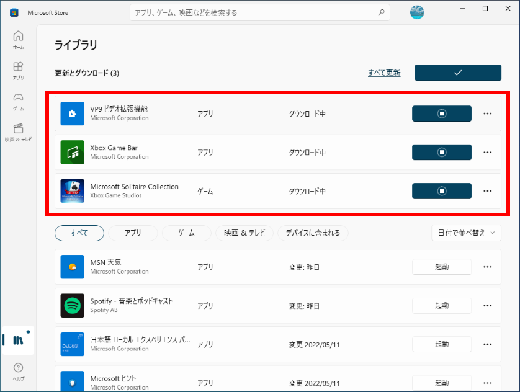Open more options for Spotify

coord(488,306)
